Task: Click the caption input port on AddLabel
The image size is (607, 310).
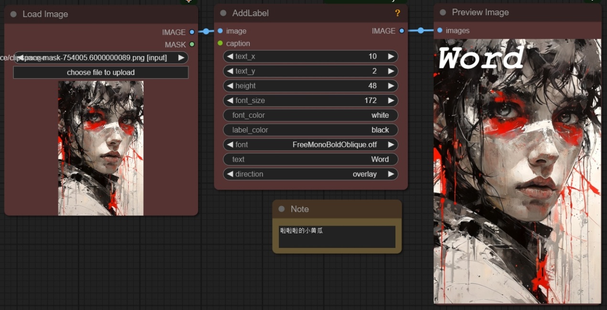Action: point(220,43)
